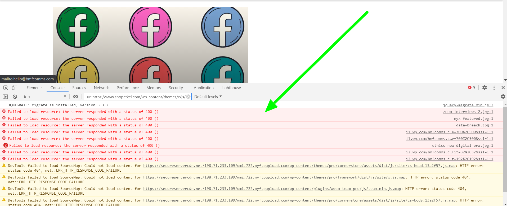Open the i2.wp.com fit=32%2C32 source link

click(450, 152)
